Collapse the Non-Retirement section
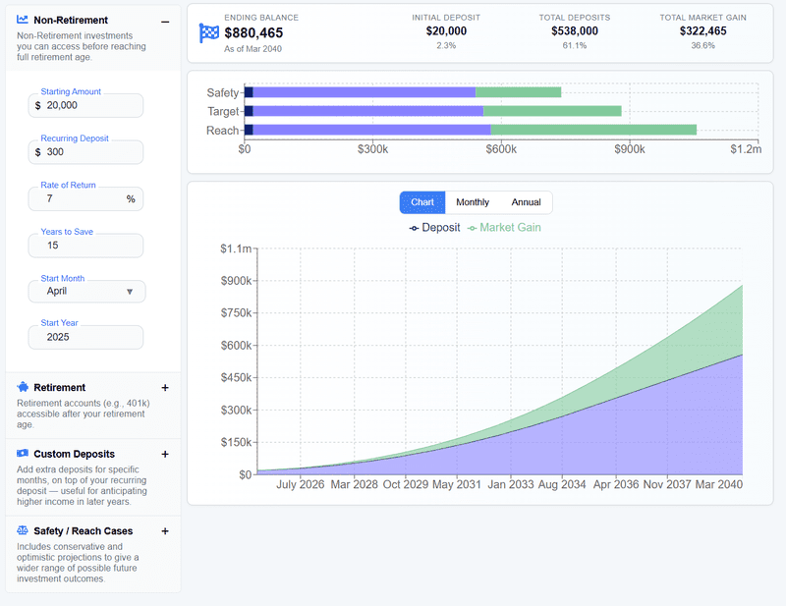Viewport: 786px width, 606px height. pyautogui.click(x=165, y=20)
